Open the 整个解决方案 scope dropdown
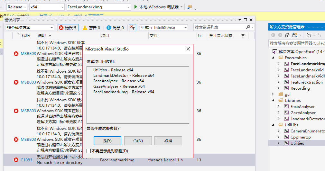This screenshot has width=325, height=171. pyautogui.click(x=30, y=28)
